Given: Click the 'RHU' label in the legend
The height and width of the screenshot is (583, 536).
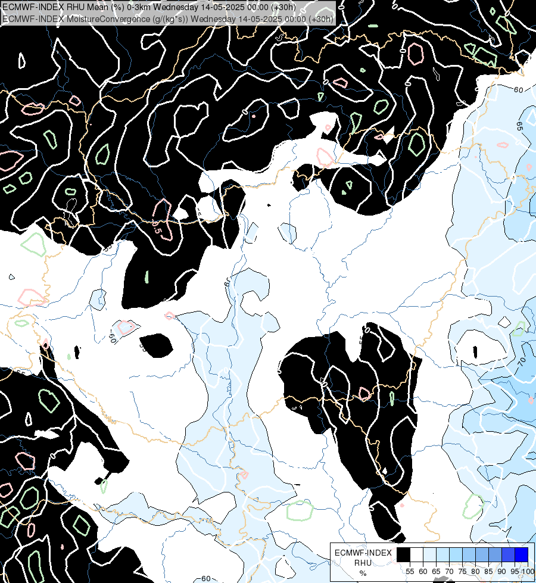Looking at the screenshot, I should click(363, 563).
